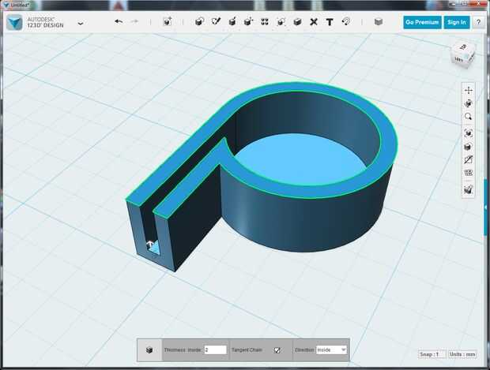Toggle the grid visibility icon
This screenshot has width=490, height=370.
point(468,173)
